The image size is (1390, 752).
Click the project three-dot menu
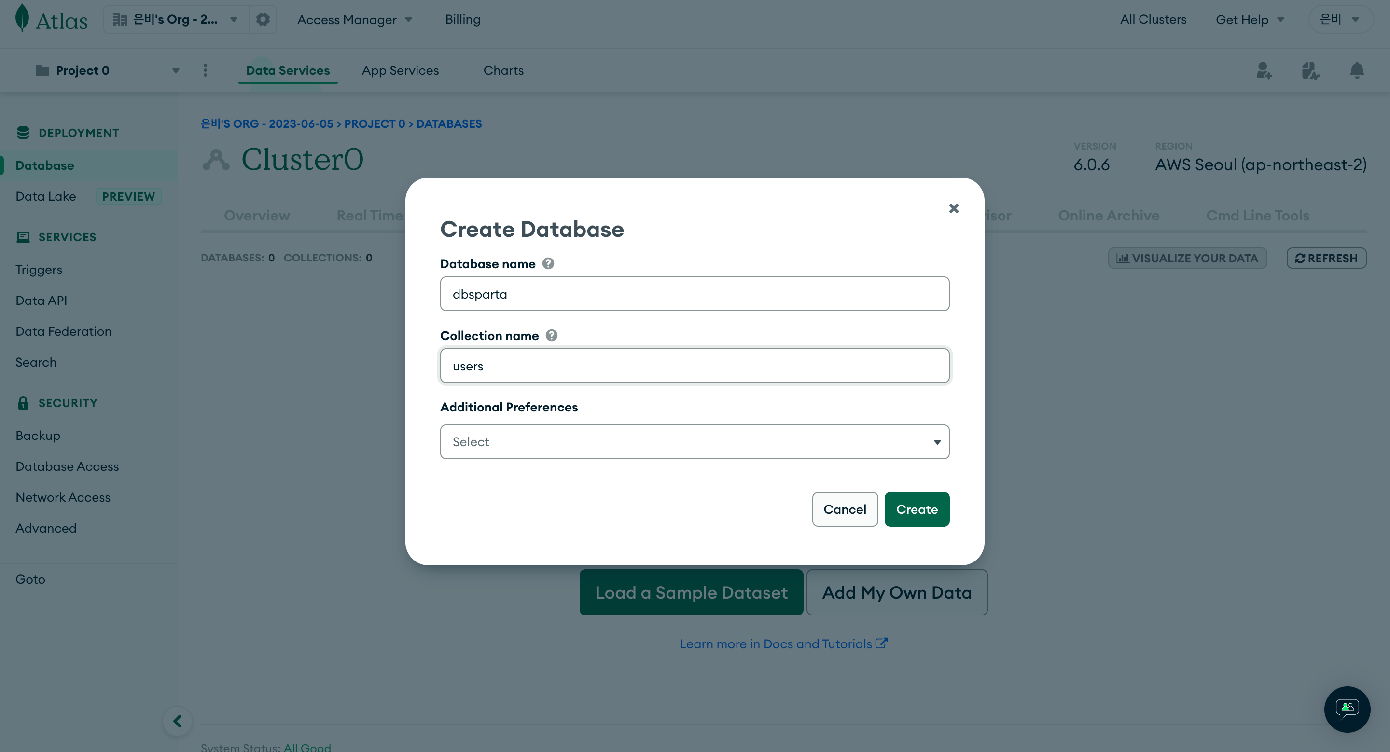tap(205, 70)
